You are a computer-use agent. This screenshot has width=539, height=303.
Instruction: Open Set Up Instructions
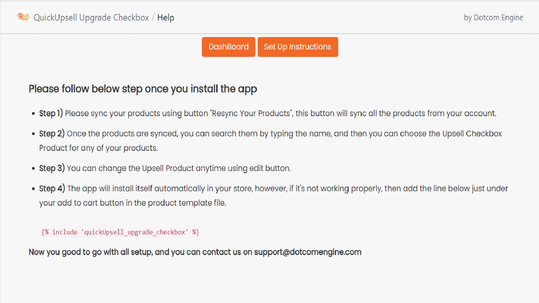click(298, 47)
